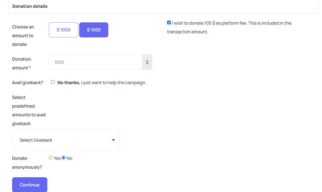This screenshot has width=322, height=192.
Task: Click the Donation details section header
Action: coord(30,7)
